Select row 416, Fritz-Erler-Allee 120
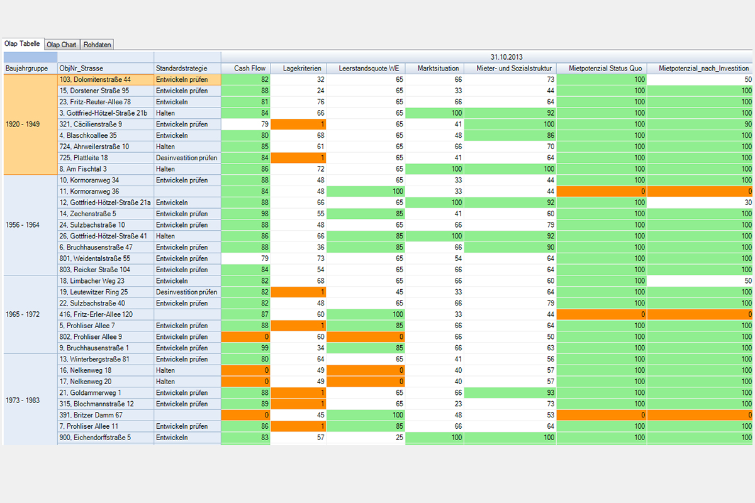Viewport: 755px width, 503px height. 106,314
